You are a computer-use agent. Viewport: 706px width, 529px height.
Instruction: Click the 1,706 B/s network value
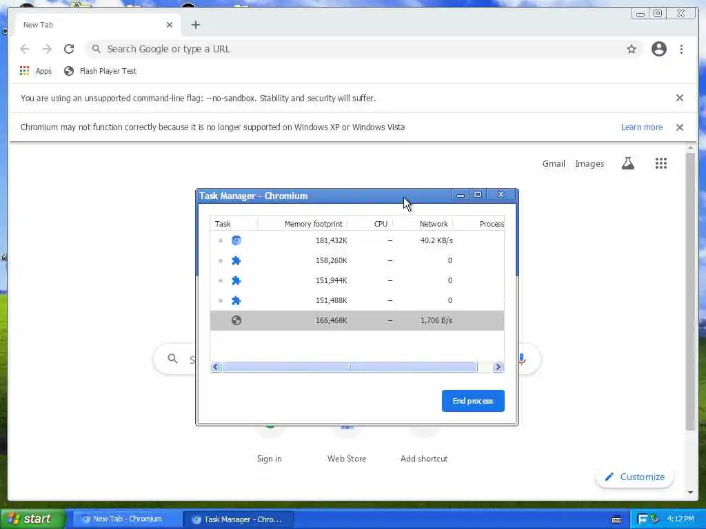(x=436, y=320)
